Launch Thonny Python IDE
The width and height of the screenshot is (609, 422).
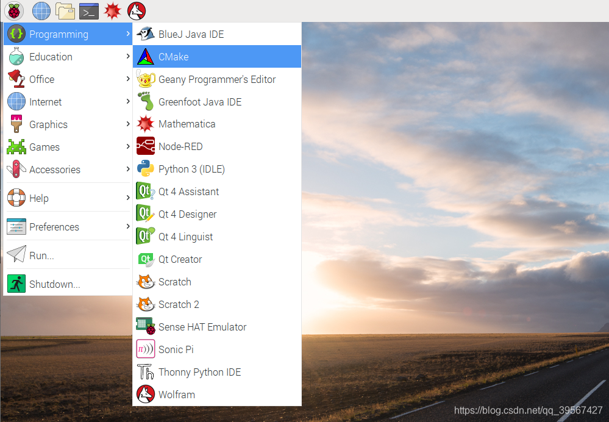(217, 372)
